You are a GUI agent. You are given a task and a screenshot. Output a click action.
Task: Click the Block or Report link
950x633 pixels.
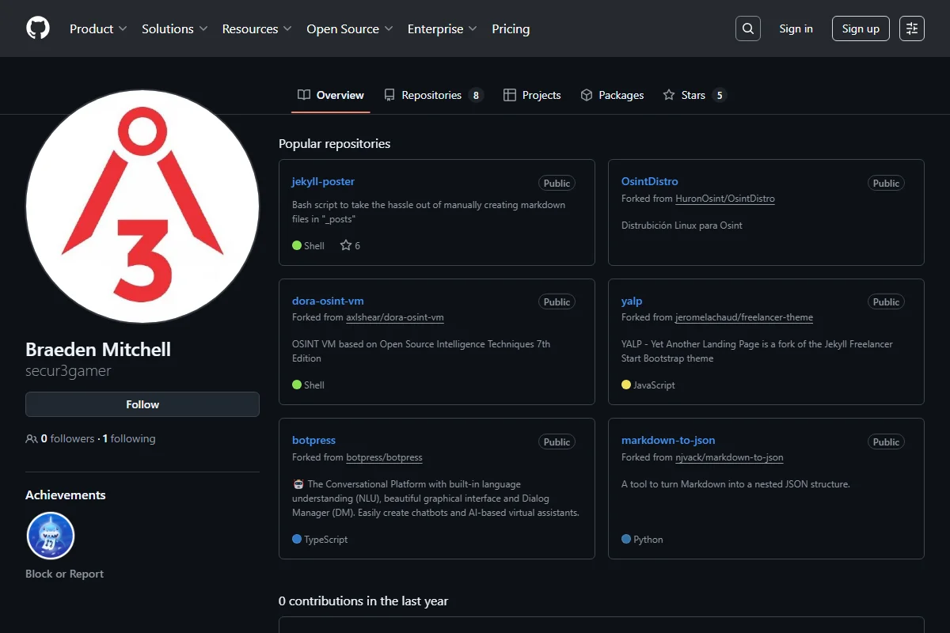[64, 574]
